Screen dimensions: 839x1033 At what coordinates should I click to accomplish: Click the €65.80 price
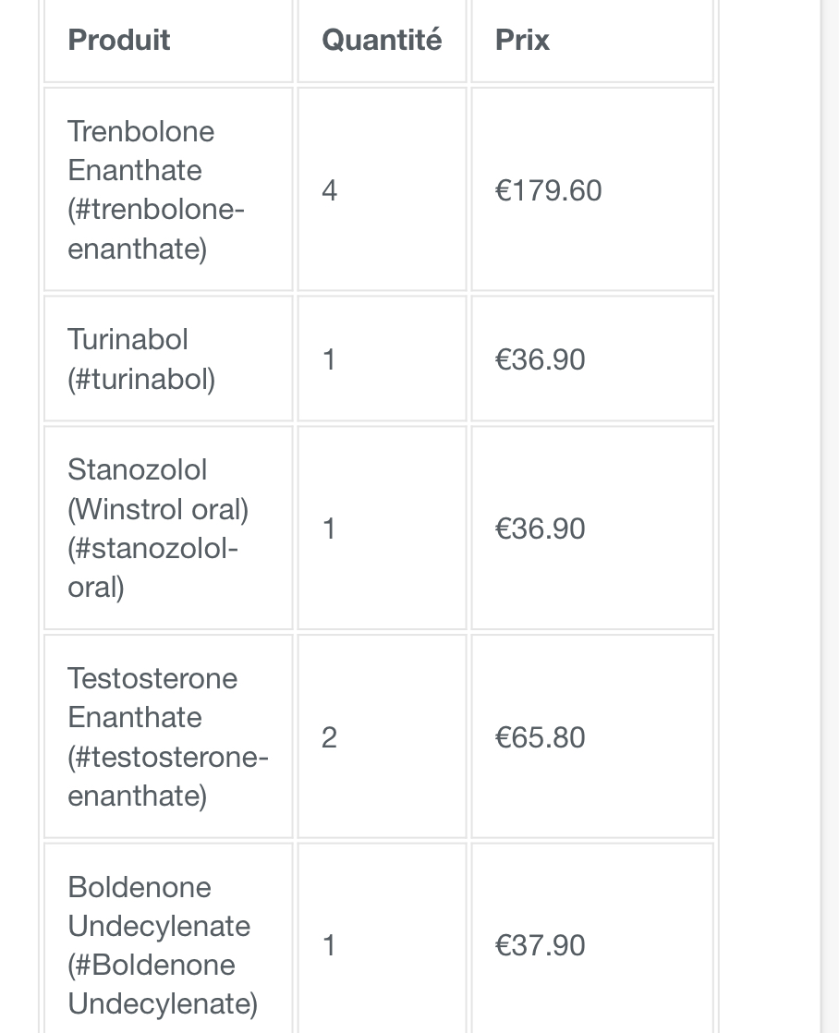click(x=540, y=737)
